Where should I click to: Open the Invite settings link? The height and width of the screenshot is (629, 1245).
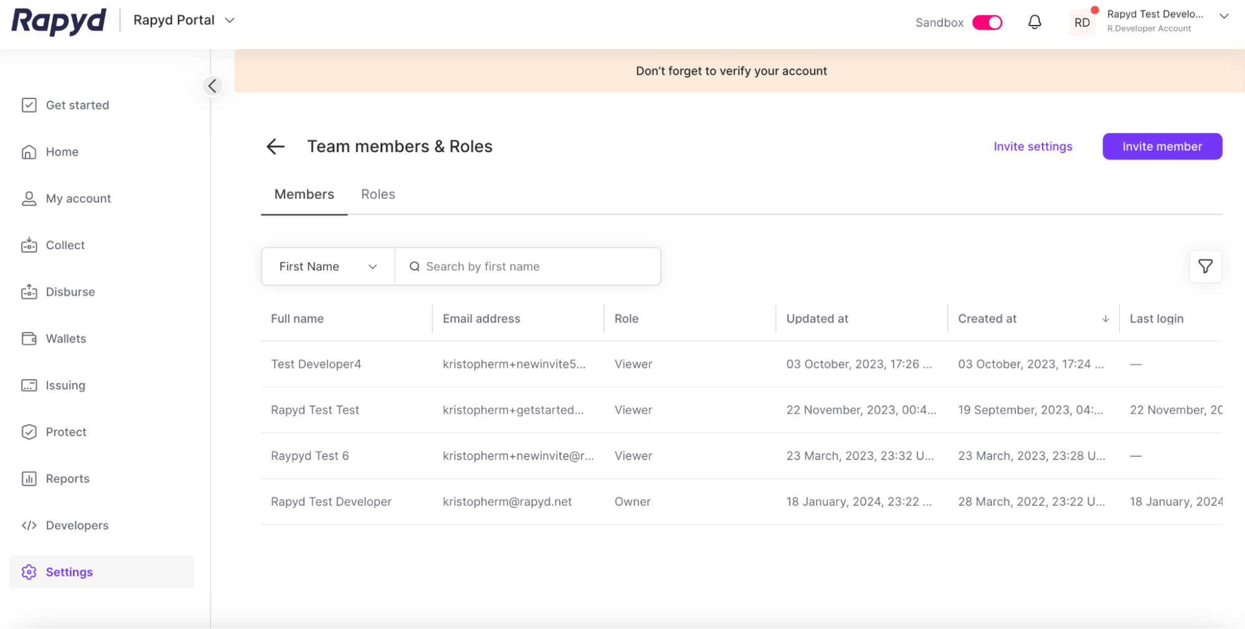click(1033, 146)
